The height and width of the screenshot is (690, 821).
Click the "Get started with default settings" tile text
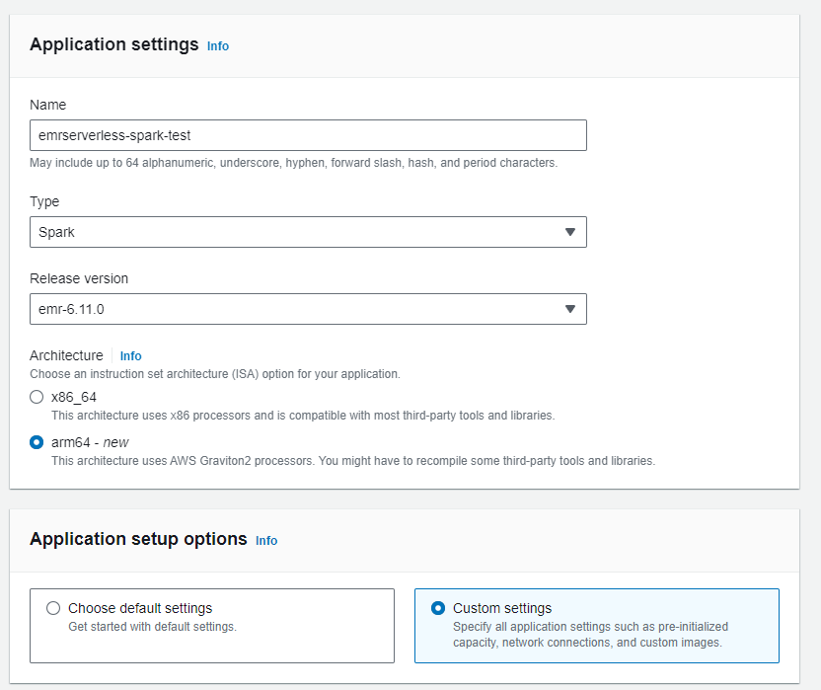(x=152, y=627)
